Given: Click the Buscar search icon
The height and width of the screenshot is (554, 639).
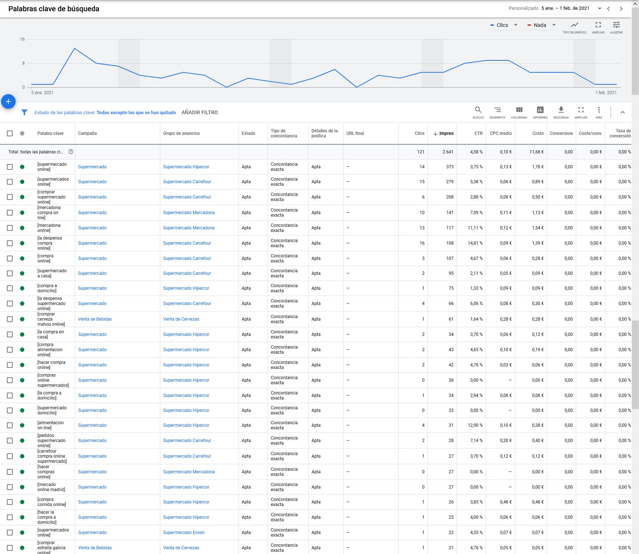Looking at the screenshot, I should [x=478, y=110].
